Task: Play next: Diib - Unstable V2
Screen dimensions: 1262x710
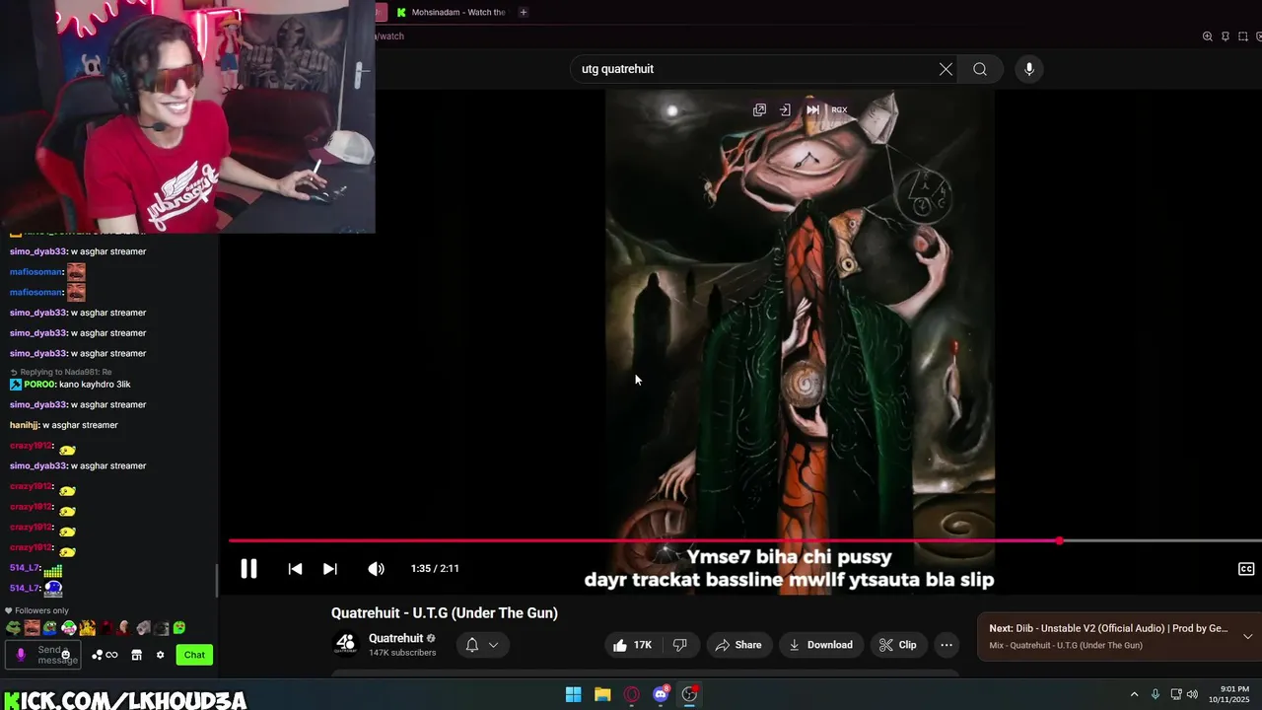Action: [1109, 628]
